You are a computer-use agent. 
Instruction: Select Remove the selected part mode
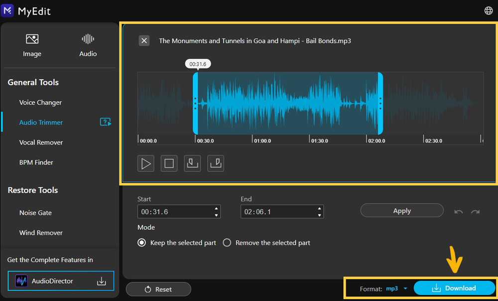tap(227, 243)
